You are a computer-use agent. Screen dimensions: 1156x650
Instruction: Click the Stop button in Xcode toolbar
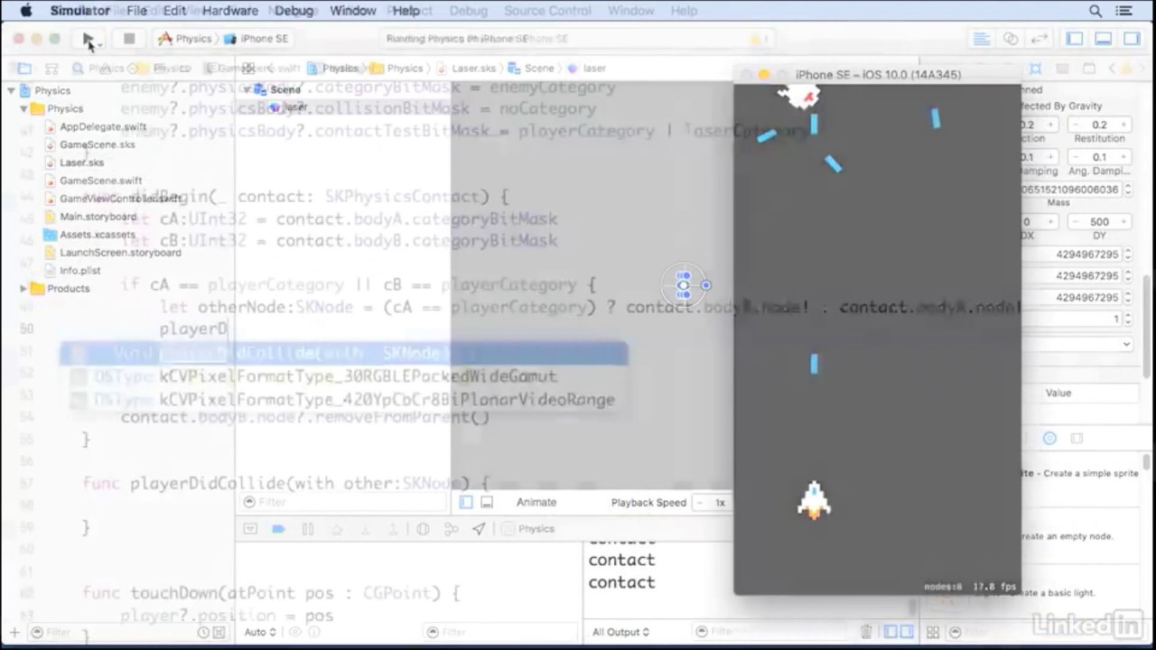pos(129,39)
